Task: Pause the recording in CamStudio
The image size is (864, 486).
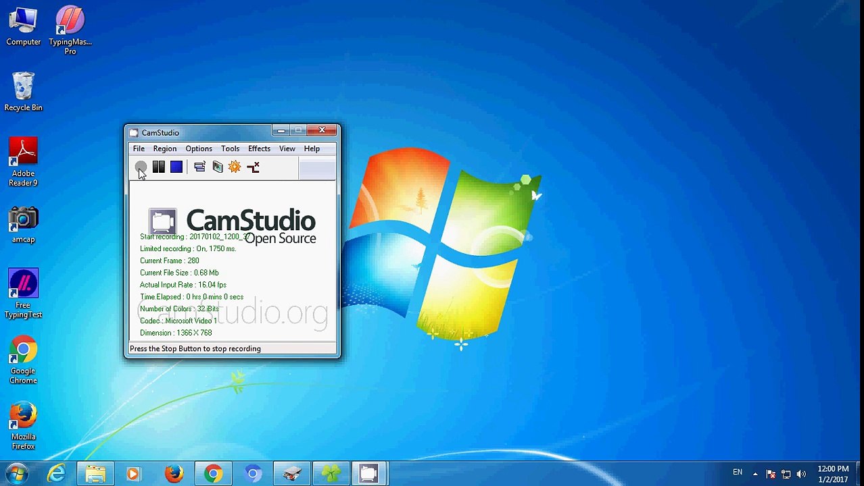Action: [x=158, y=167]
